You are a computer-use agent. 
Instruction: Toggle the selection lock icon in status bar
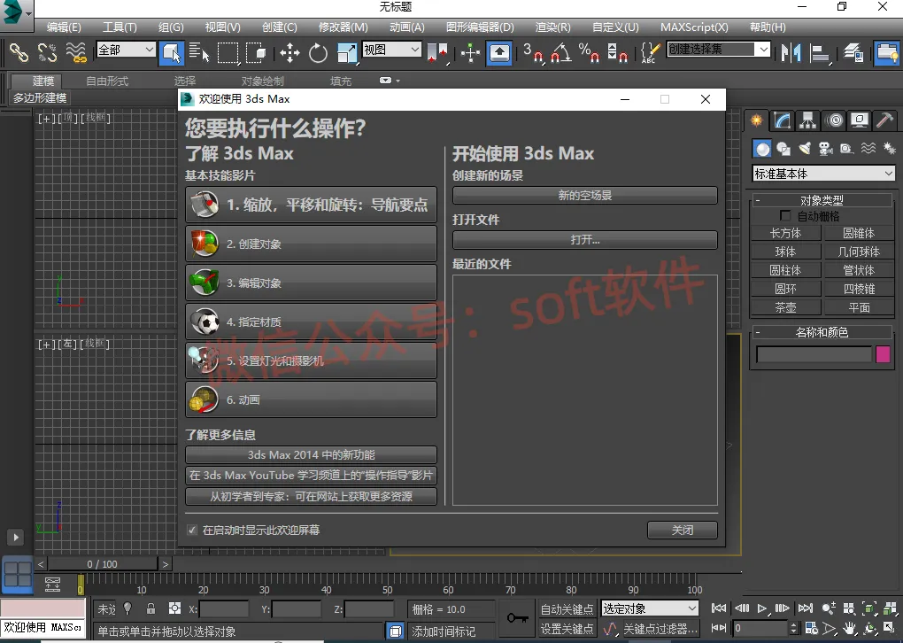[x=150, y=608]
